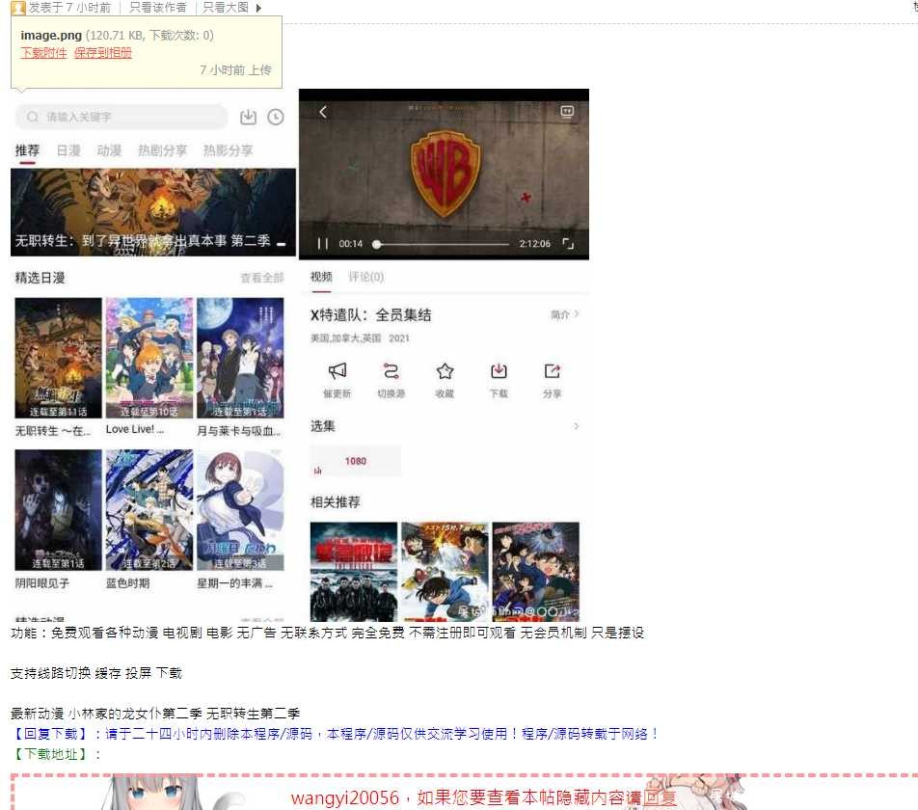Select the 日漫 tab
The width and height of the screenshot is (918, 810).
click(68, 150)
